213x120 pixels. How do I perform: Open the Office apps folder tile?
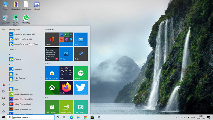coord(66,39)
